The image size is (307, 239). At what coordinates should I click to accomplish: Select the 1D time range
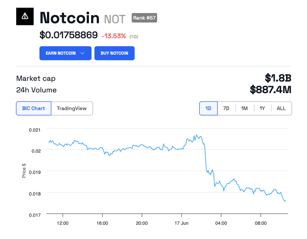point(208,108)
